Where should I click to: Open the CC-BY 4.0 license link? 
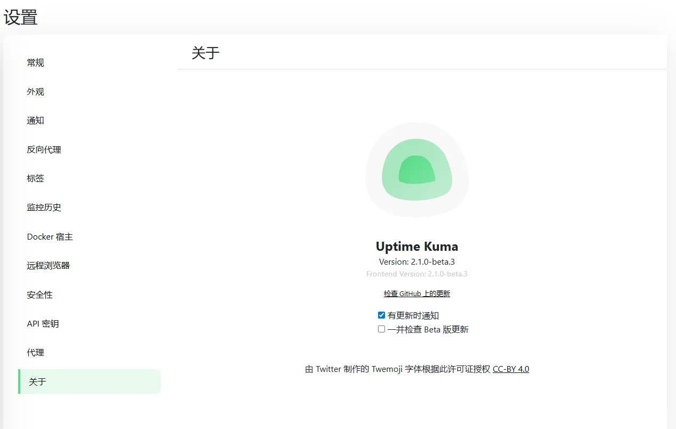[x=510, y=369]
